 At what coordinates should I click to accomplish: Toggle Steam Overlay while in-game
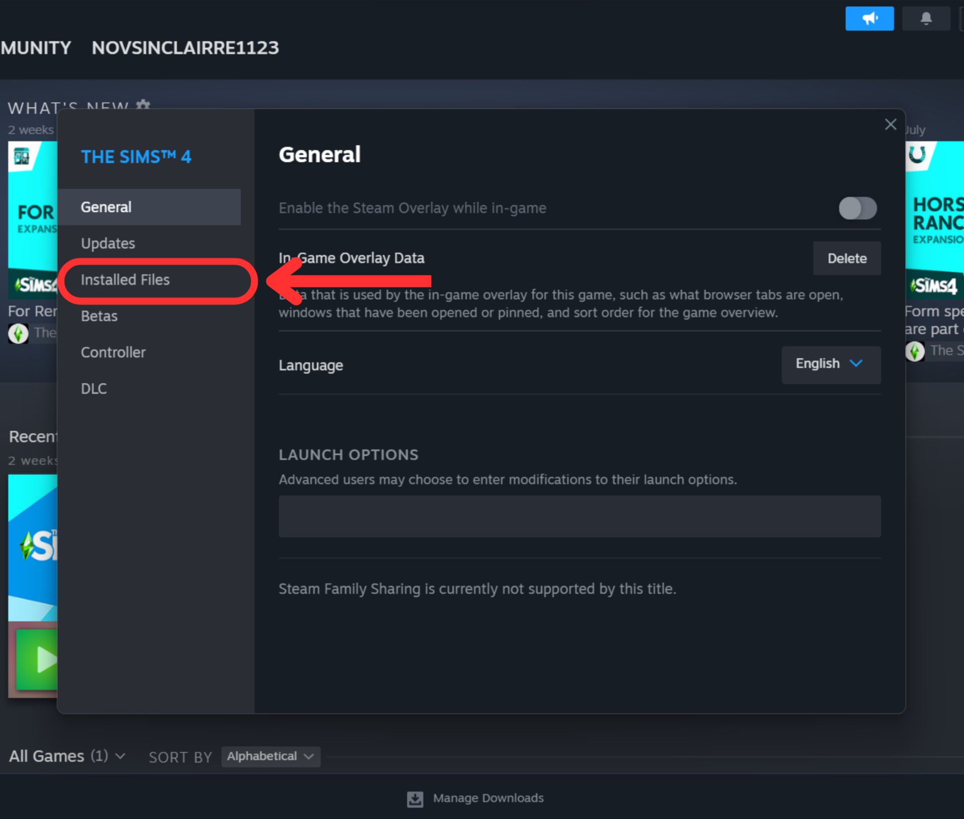(x=857, y=208)
